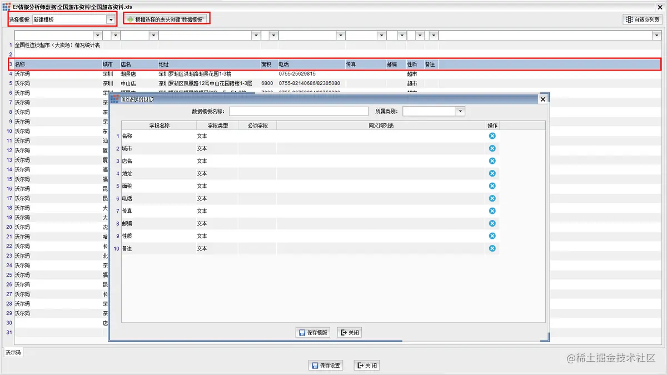
Task: Select the 电话 field name in dialog row 6
Action: [127, 198]
